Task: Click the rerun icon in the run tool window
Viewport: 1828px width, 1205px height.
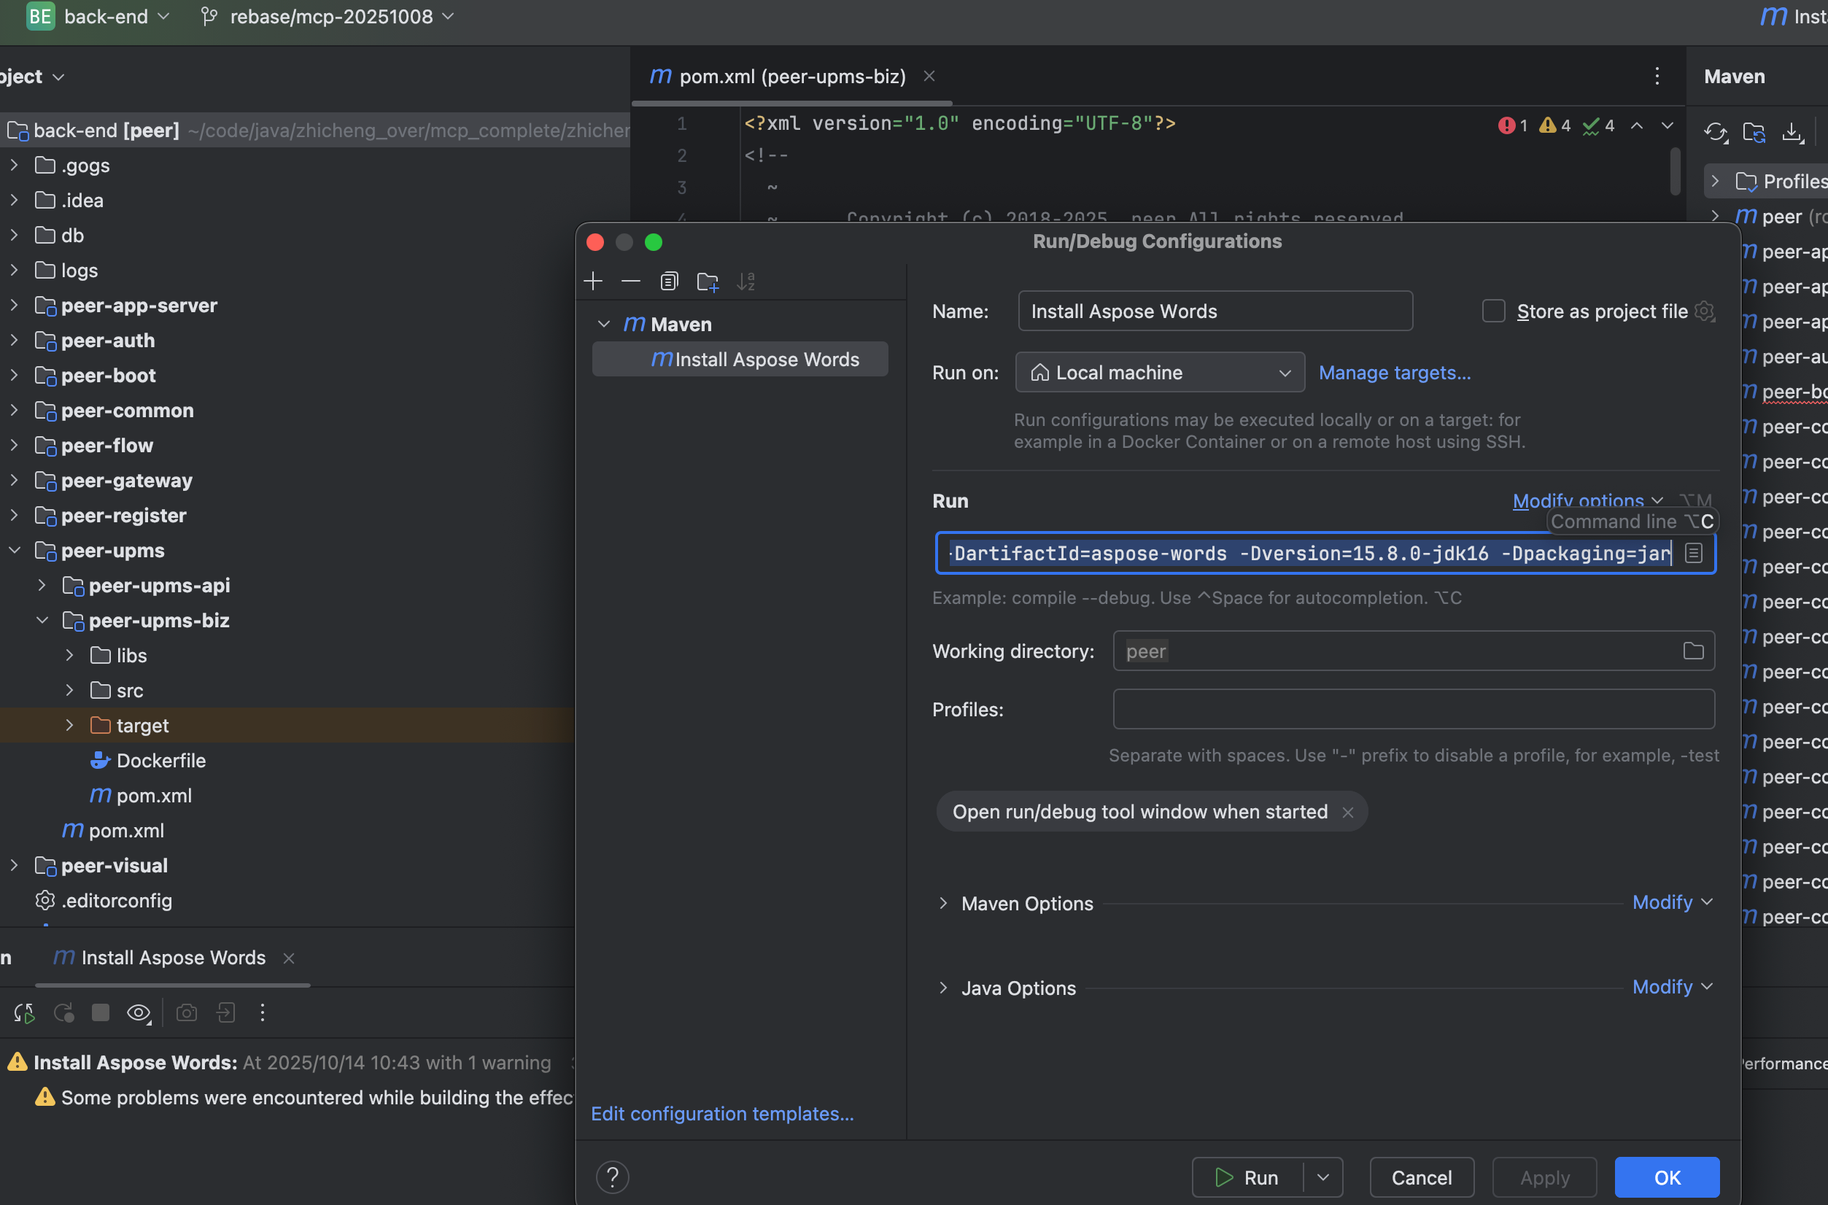Action: coord(24,1013)
